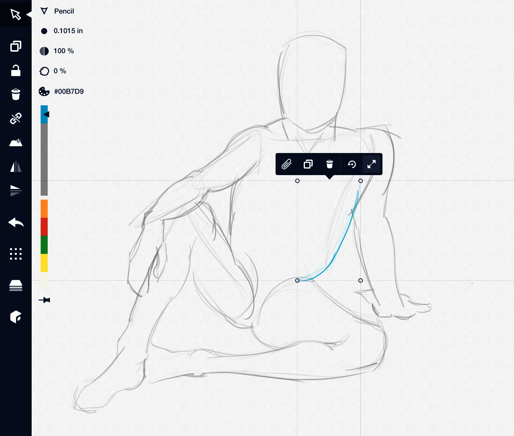Select the blue color swatch

pyautogui.click(x=44, y=114)
